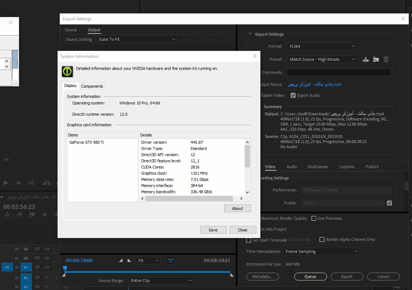Click the Set Out Point marker icon
Image resolution: width=412 pixels, height=290 pixels.
[x=129, y=261]
